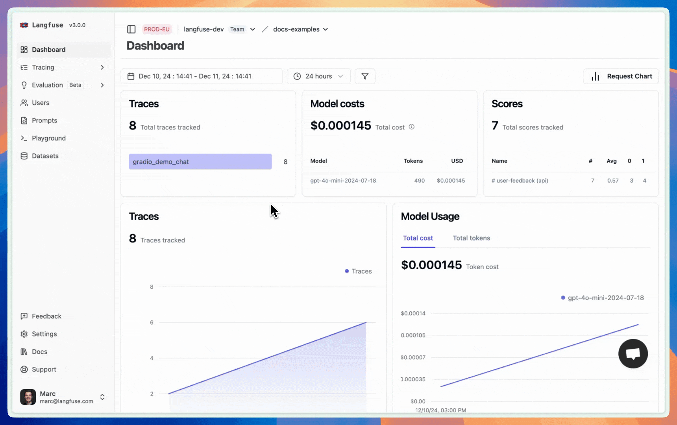The height and width of the screenshot is (425, 677).
Task: Toggle gpt-4o-mini legend series in chart
Action: (x=602, y=298)
